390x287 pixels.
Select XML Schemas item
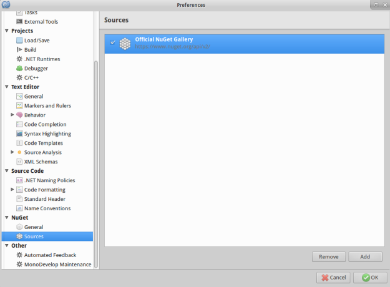point(41,162)
